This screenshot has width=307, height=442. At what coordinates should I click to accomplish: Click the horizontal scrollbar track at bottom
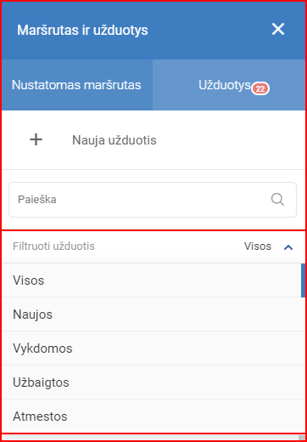coord(150,438)
